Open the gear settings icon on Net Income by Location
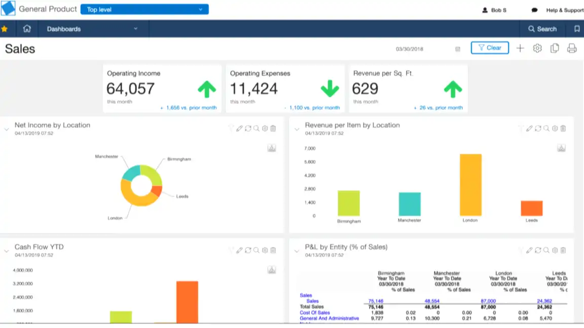Screen dimensions: 584x328 click(x=265, y=128)
